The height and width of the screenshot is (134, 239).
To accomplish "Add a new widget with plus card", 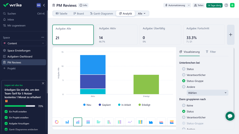I will [x=231, y=35].
